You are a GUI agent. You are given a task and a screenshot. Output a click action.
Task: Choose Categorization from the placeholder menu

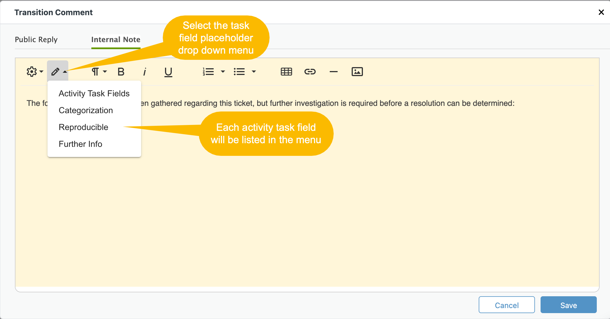94,110
